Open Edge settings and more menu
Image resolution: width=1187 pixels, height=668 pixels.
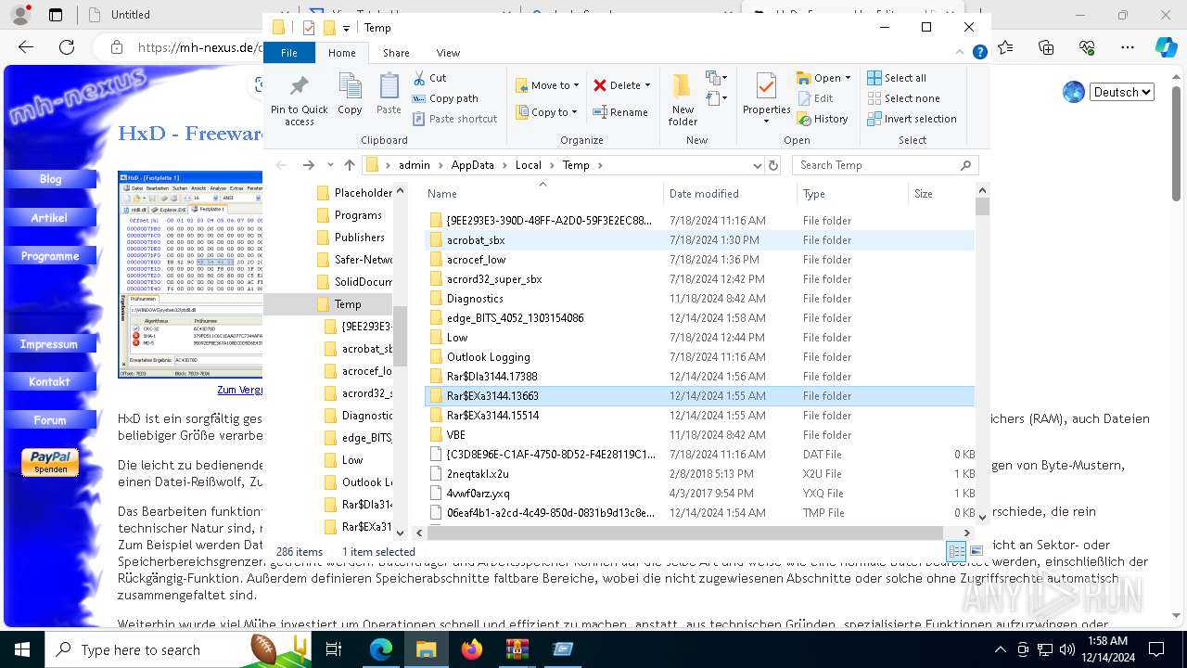coord(1128,47)
